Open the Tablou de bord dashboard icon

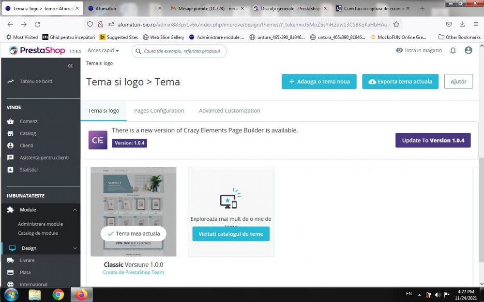(x=11, y=81)
